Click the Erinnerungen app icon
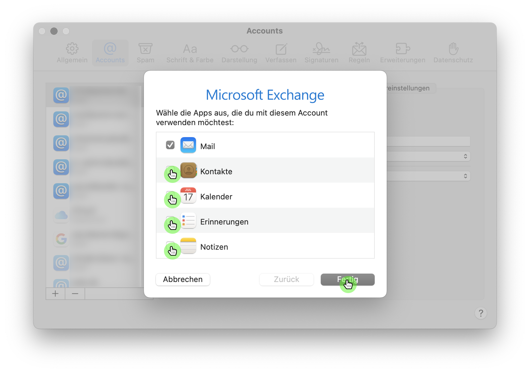The image size is (530, 373). tap(188, 221)
